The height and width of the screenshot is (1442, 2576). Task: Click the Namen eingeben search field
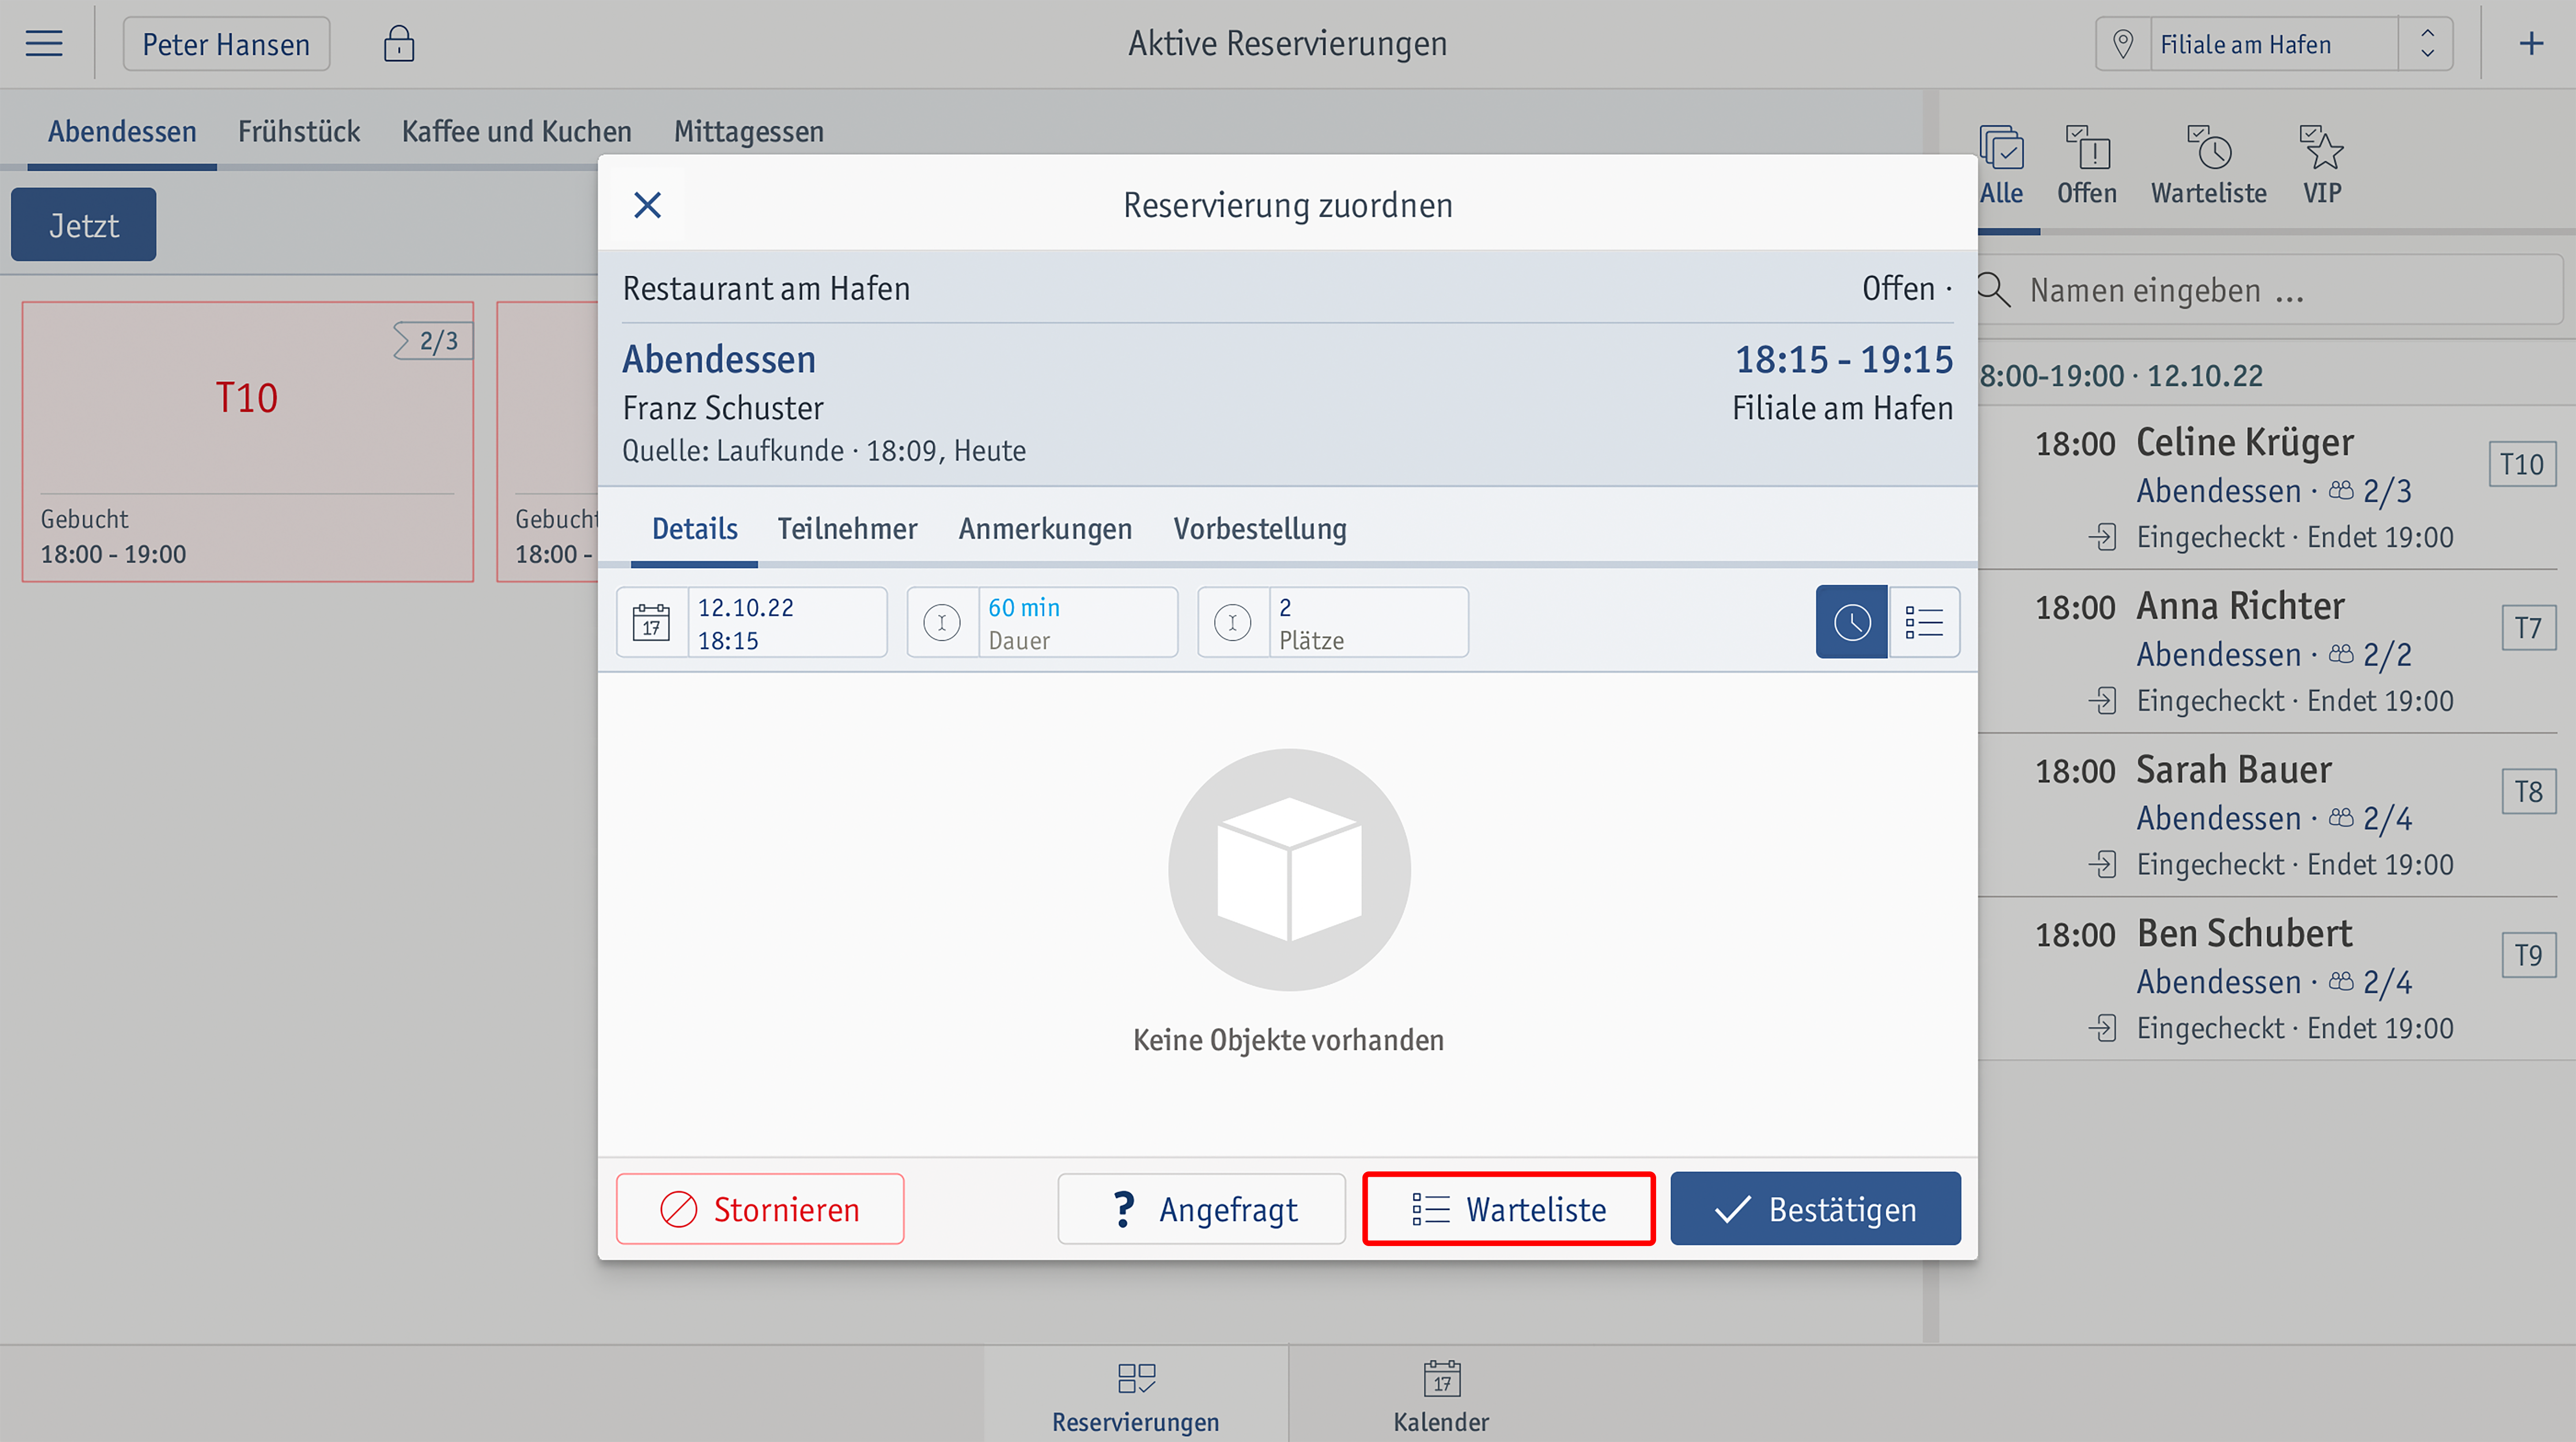2270,290
